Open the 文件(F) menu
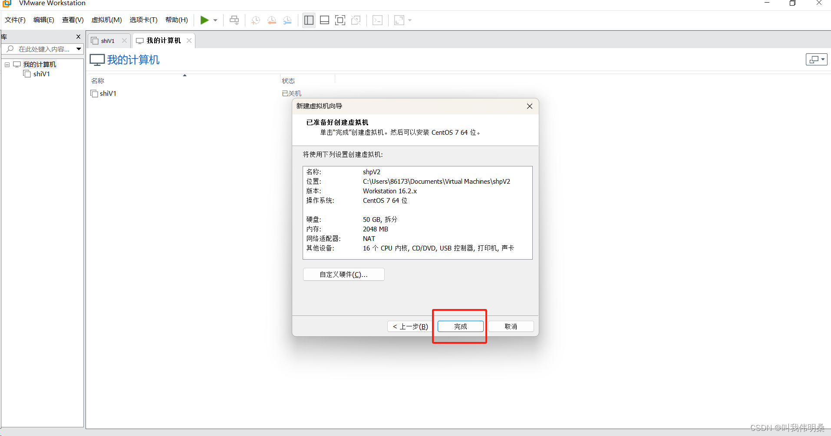The width and height of the screenshot is (831, 436). click(15, 20)
